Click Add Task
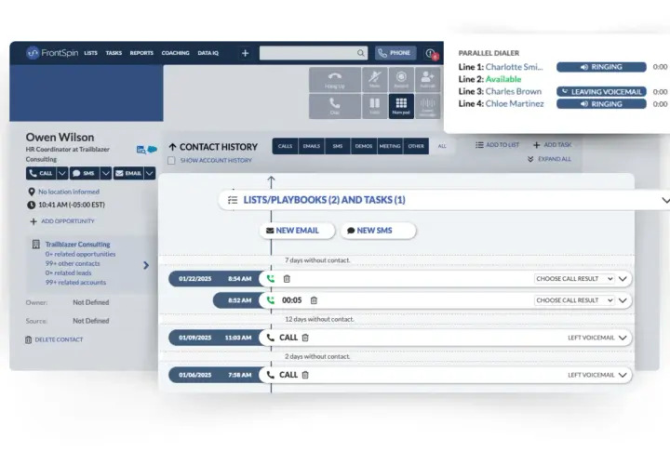Image resolution: width=670 pixels, height=465 pixels. (x=552, y=145)
